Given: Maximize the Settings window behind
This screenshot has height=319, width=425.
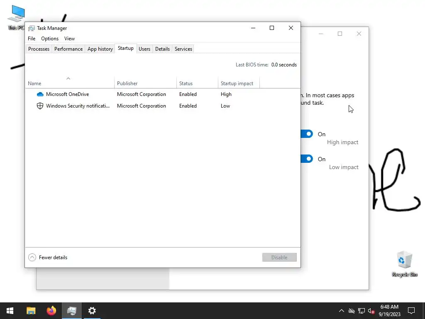Looking at the screenshot, I should pyautogui.click(x=340, y=34).
